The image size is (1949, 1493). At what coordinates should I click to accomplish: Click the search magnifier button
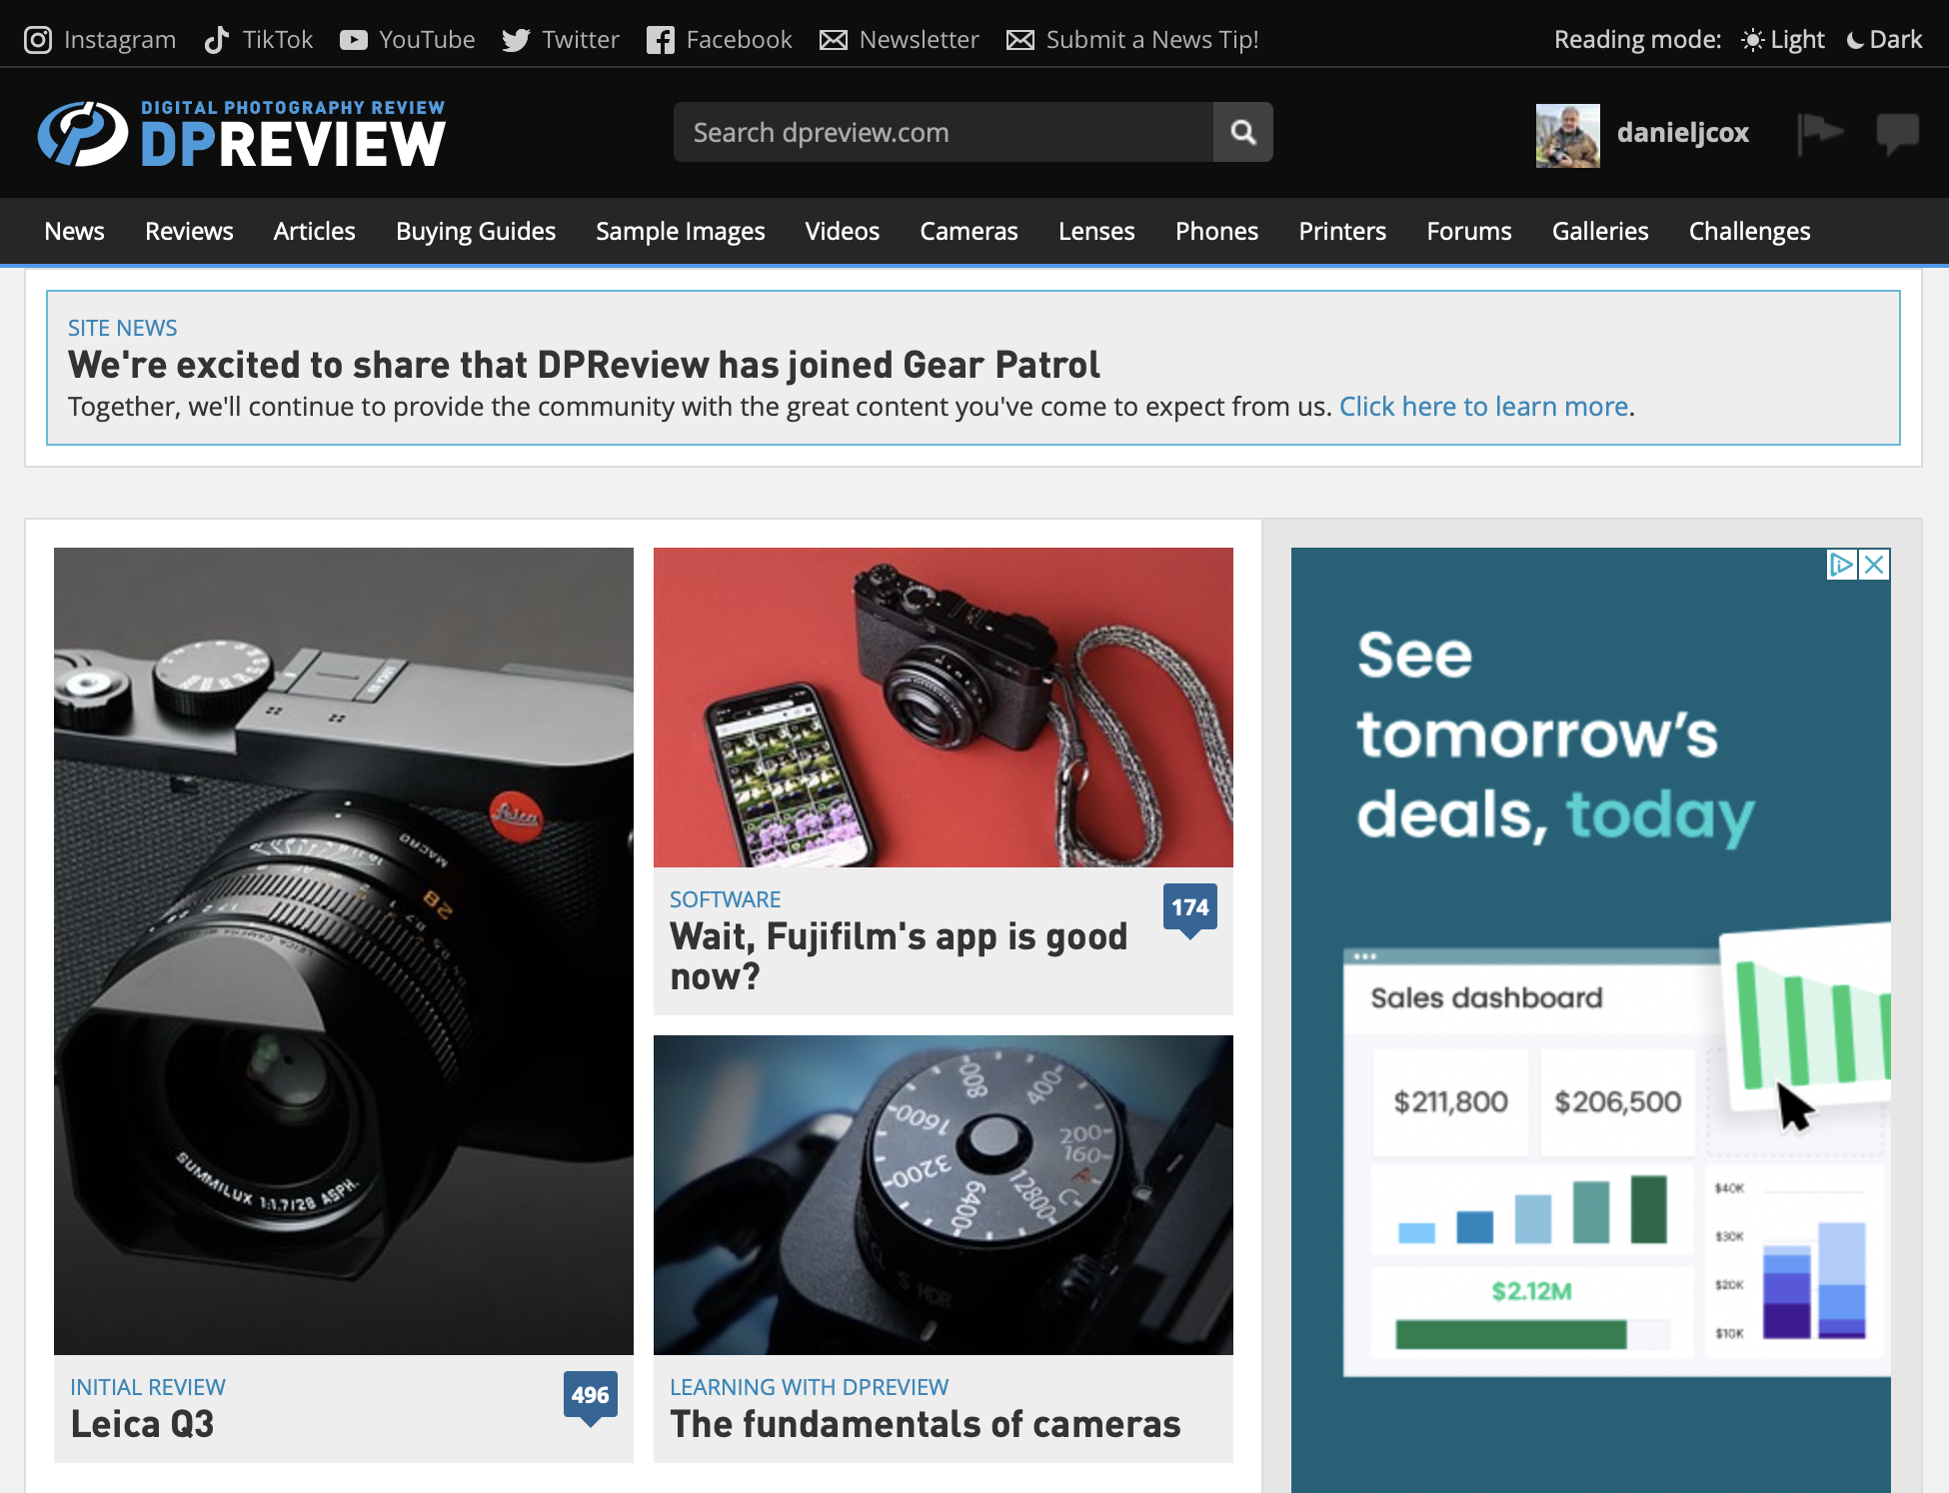point(1242,132)
